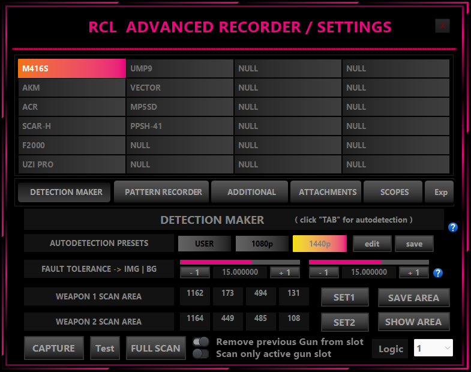The image size is (471, 372).
Task: Increase BG fault tolerance with +1
Action: 413,272
